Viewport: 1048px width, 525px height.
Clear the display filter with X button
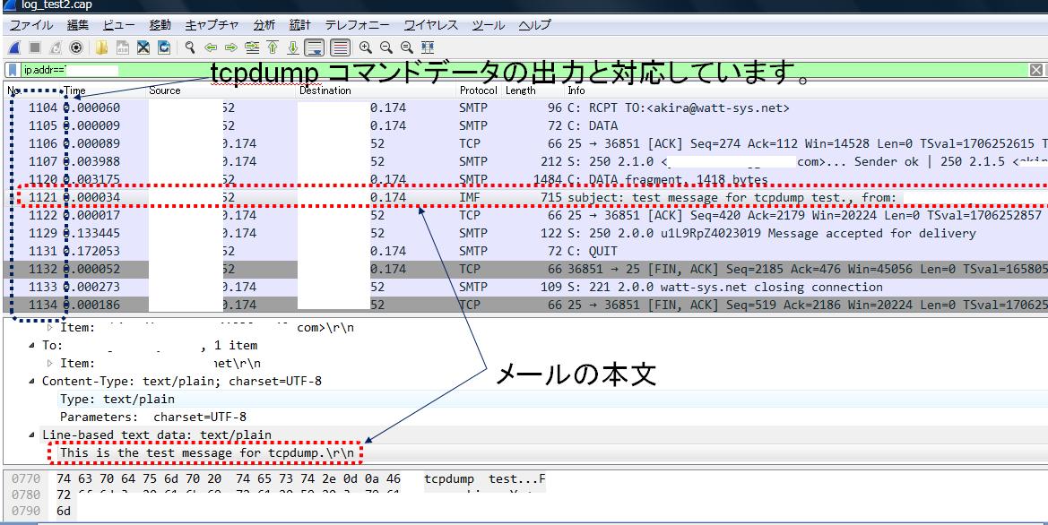coord(1036,70)
